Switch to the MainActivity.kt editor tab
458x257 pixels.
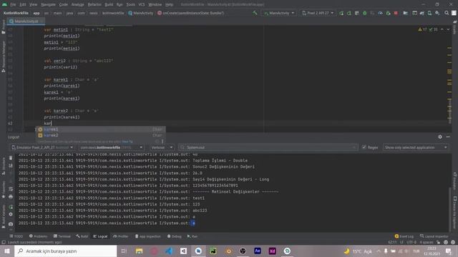pos(26,21)
